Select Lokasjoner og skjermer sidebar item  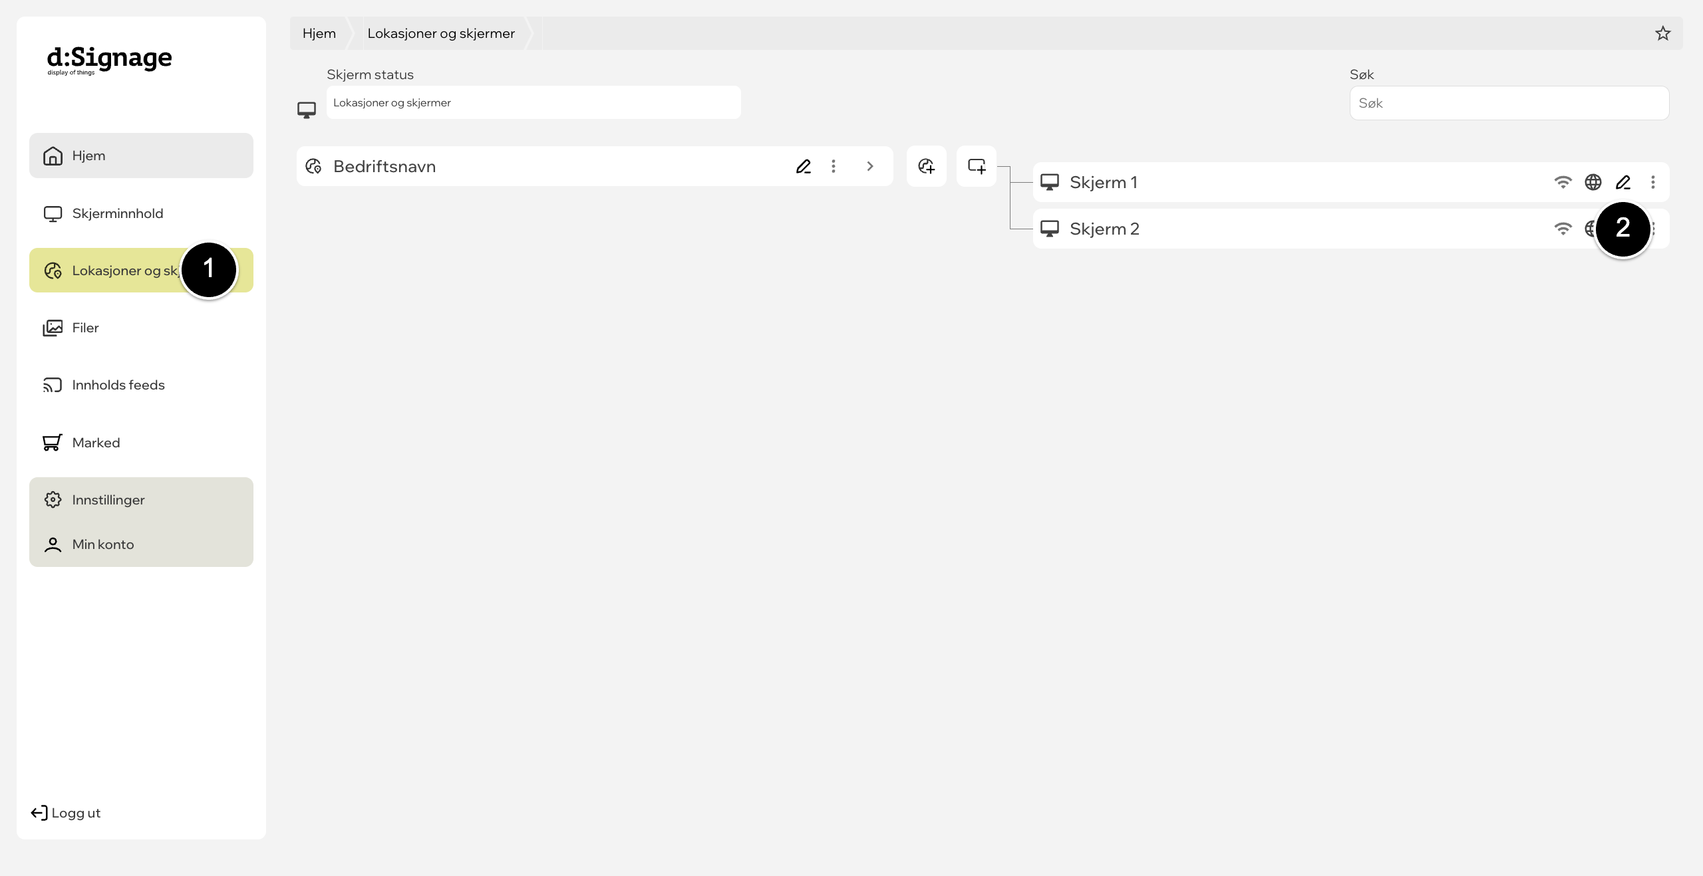[141, 271]
